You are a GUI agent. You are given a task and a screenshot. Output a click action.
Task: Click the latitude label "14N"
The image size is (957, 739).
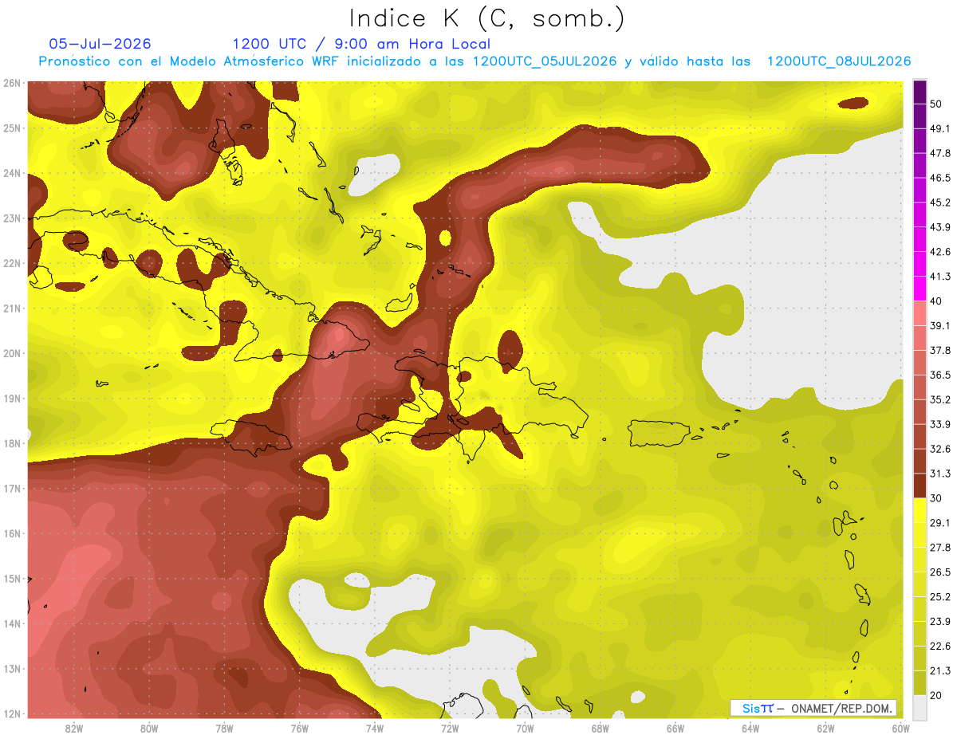(x=11, y=623)
